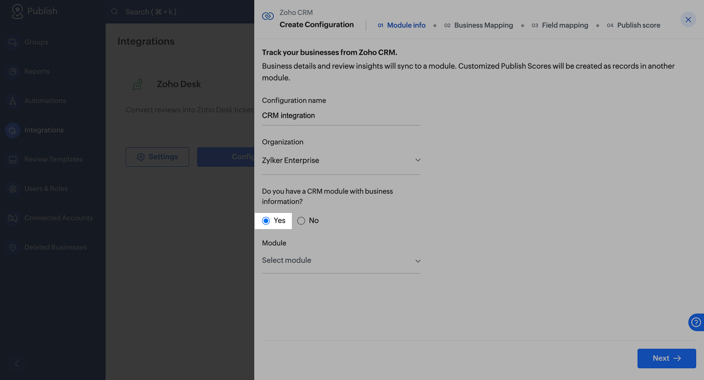The height and width of the screenshot is (380, 704).
Task: Open Review Templates via its sidebar icon
Action: [x=13, y=159]
